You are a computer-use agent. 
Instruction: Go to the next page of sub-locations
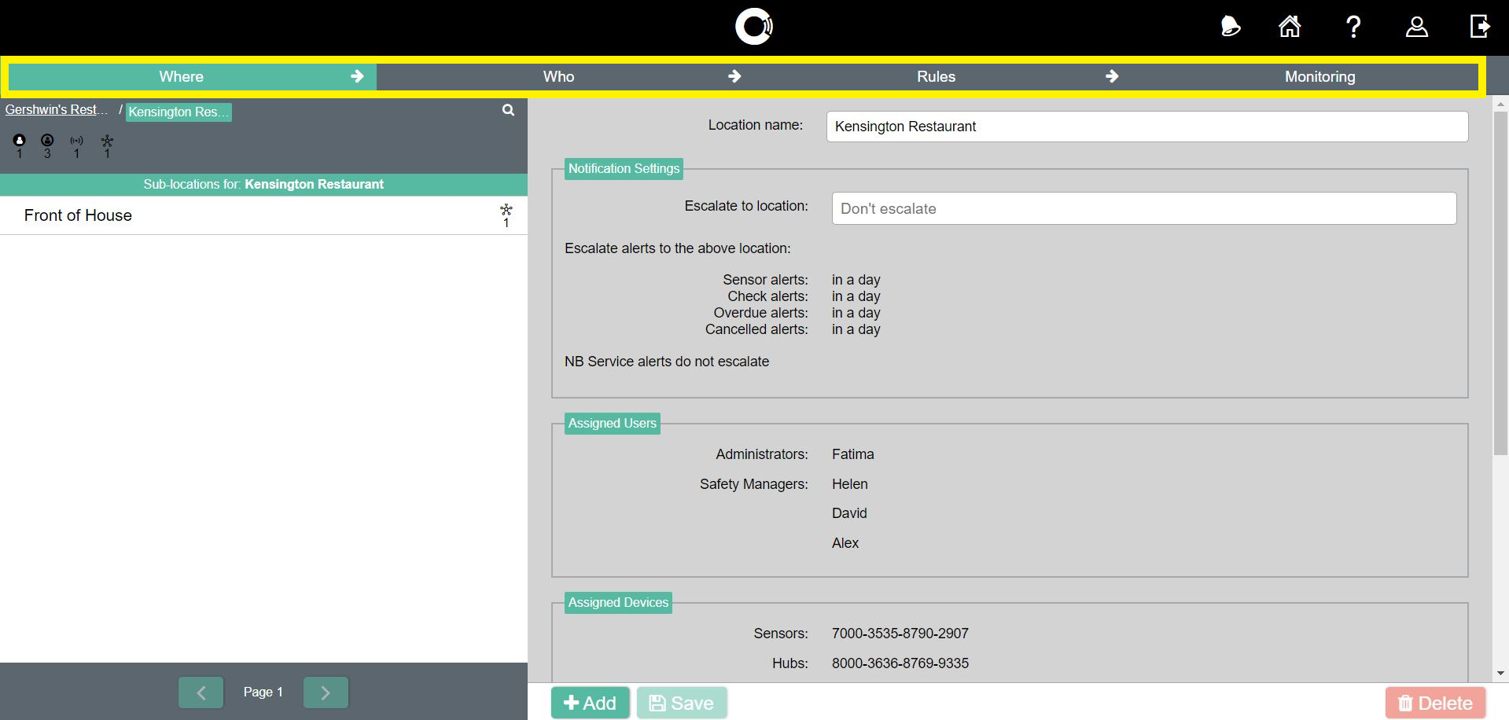point(326,692)
